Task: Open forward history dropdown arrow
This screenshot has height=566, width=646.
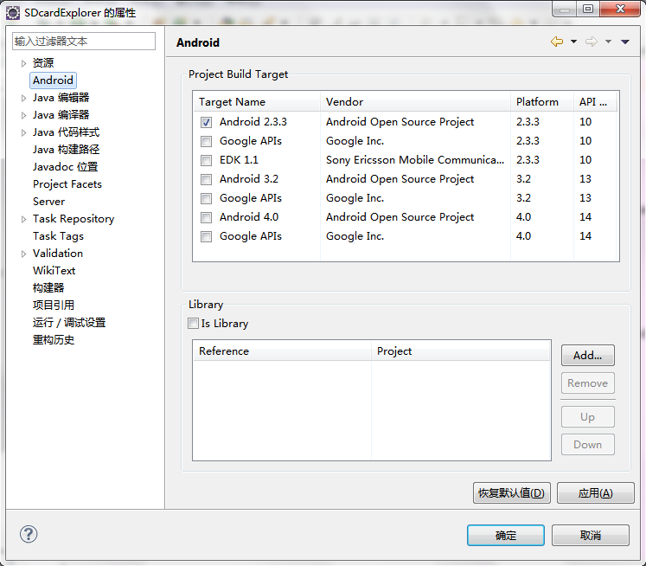Action: [x=608, y=42]
